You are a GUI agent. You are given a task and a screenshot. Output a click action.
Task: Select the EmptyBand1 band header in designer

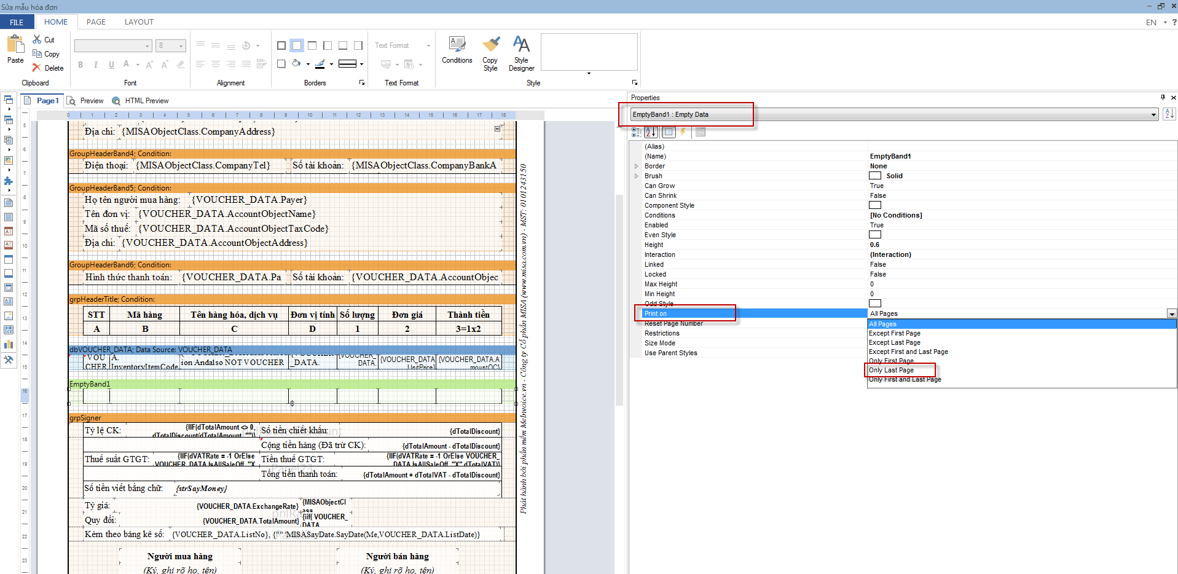tap(292, 384)
